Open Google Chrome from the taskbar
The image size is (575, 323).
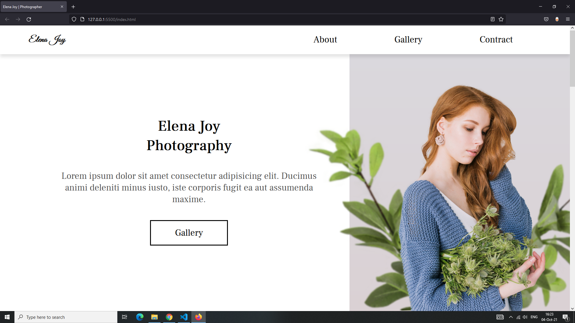[169, 317]
